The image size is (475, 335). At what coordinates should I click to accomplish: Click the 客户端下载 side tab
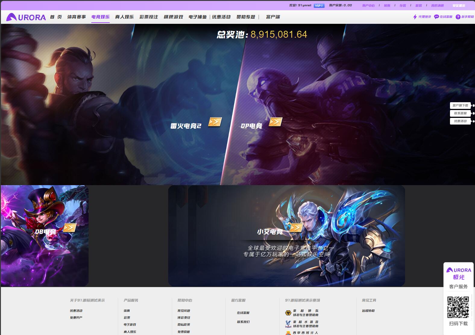click(x=460, y=106)
